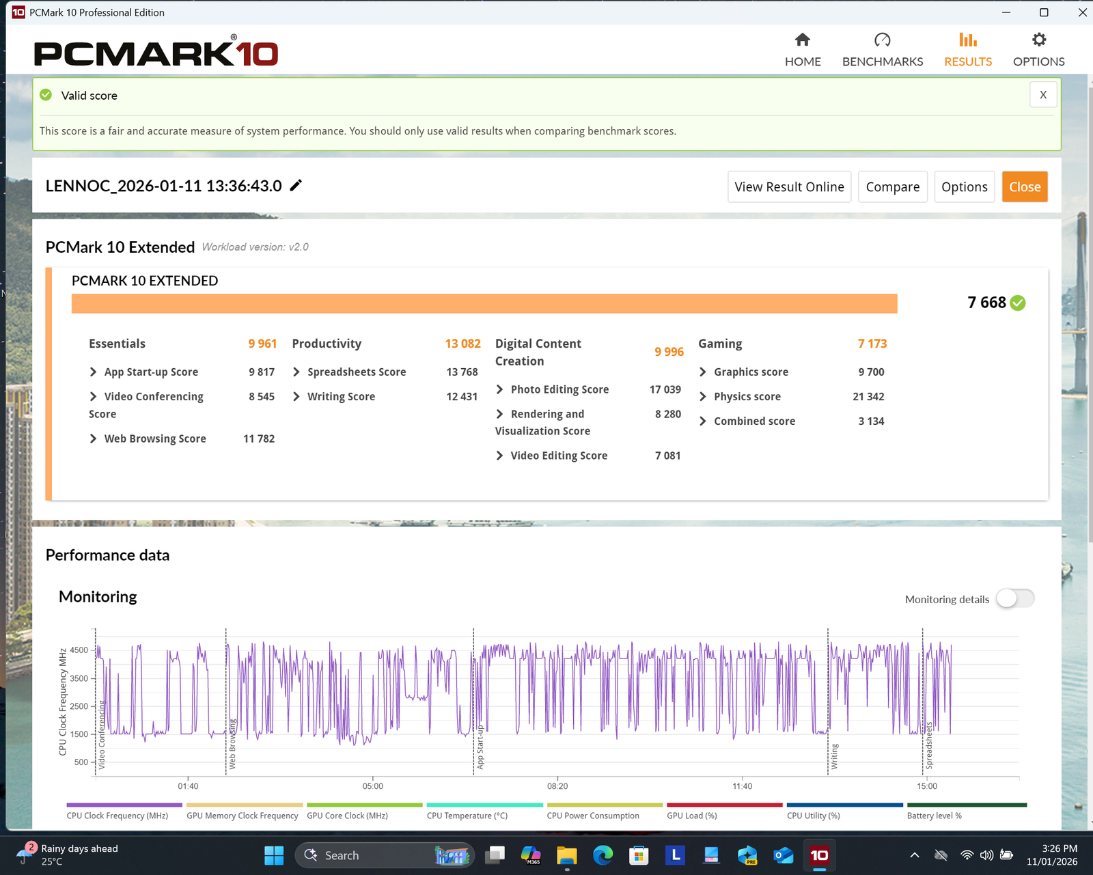Click the View Result Online button

(789, 187)
